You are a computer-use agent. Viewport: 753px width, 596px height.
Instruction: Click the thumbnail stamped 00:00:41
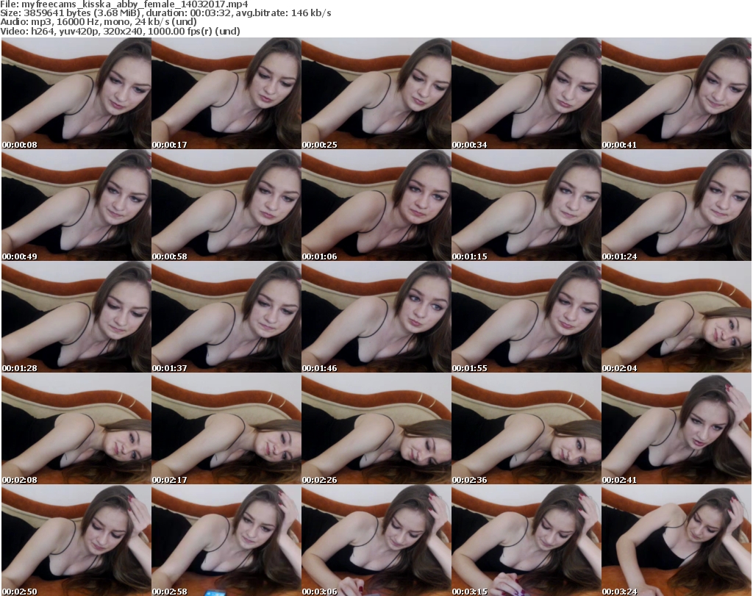[x=677, y=93]
